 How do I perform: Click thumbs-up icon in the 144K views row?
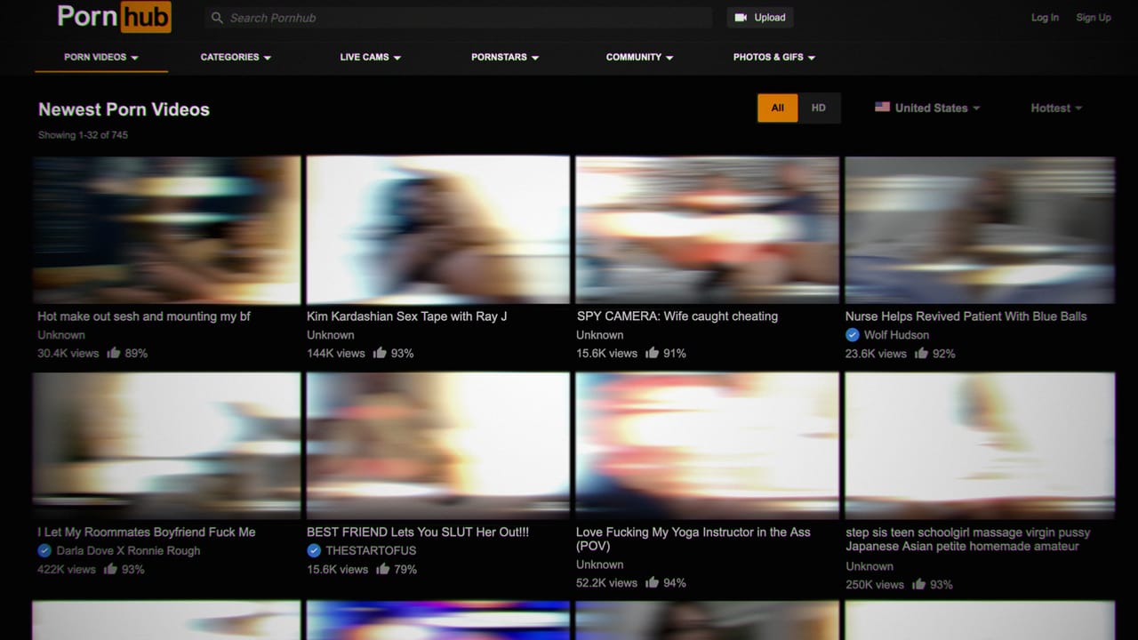(x=381, y=353)
